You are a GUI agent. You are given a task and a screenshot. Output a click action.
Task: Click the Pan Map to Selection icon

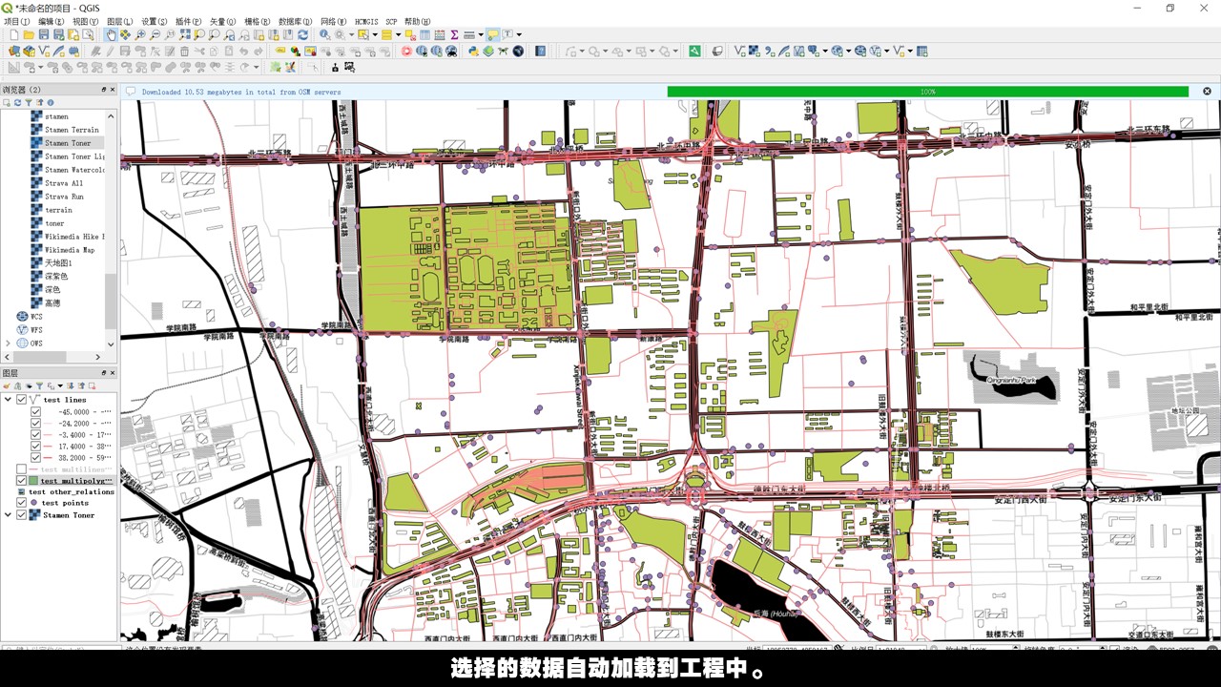[125, 34]
